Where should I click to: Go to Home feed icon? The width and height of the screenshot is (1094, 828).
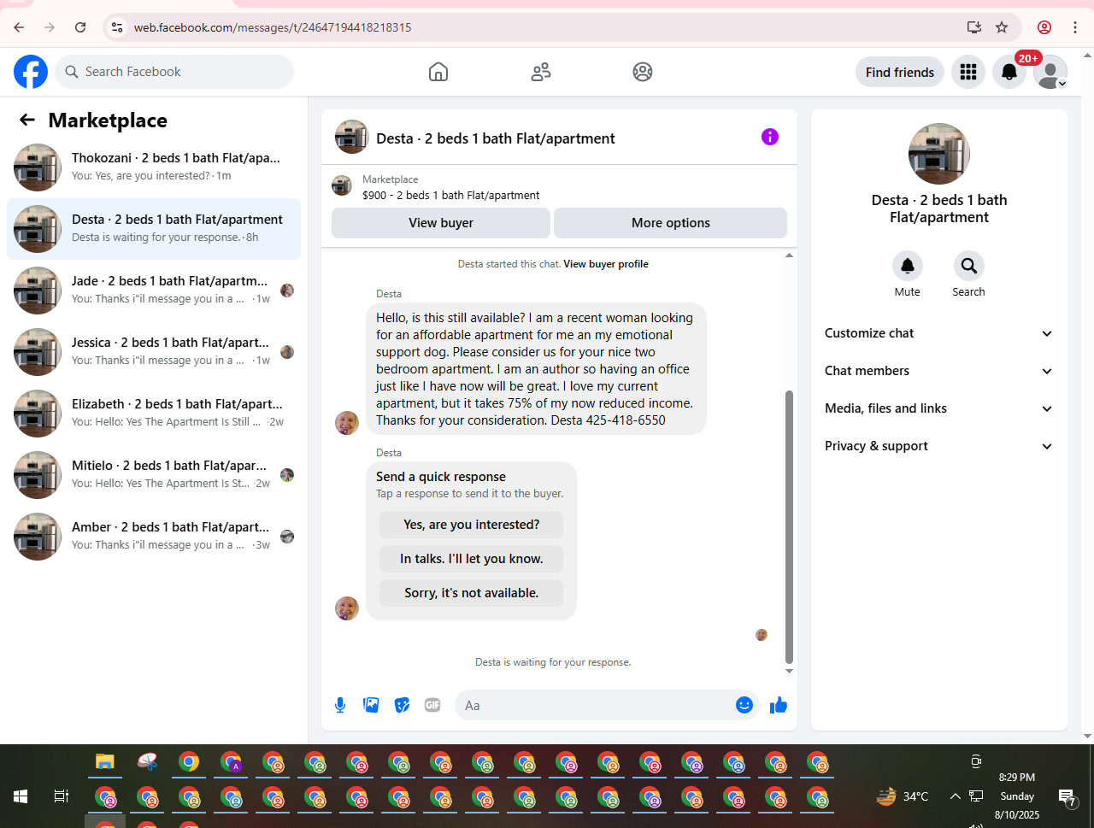pos(438,72)
